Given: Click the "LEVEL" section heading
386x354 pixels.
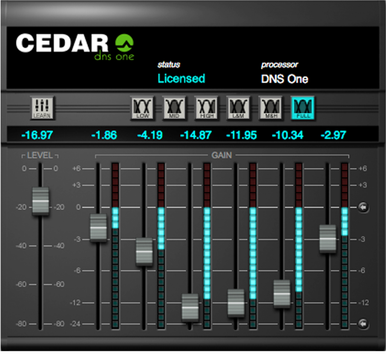Looking at the screenshot, I should [x=40, y=155].
